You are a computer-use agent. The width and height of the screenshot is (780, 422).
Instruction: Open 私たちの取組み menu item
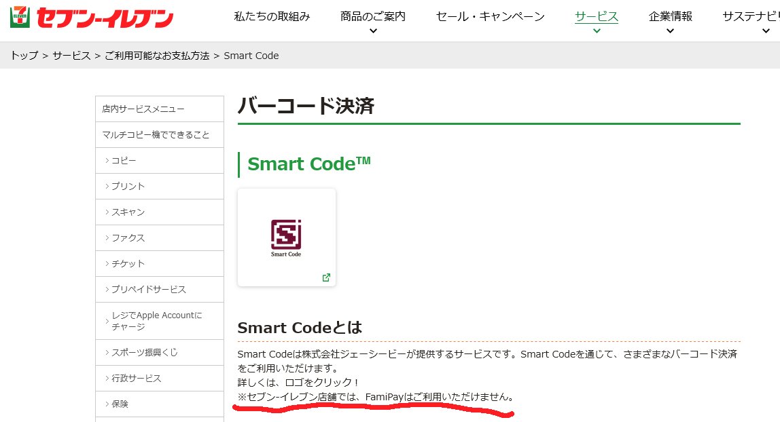click(x=272, y=16)
